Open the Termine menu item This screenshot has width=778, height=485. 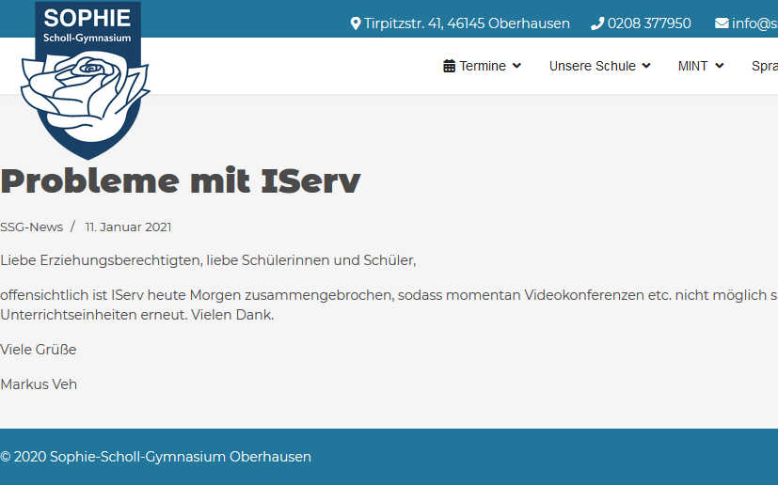(483, 66)
